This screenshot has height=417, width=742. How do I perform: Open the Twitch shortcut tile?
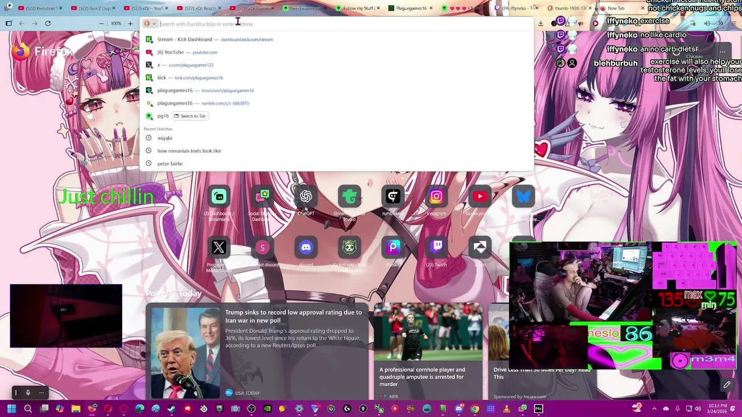(x=437, y=248)
